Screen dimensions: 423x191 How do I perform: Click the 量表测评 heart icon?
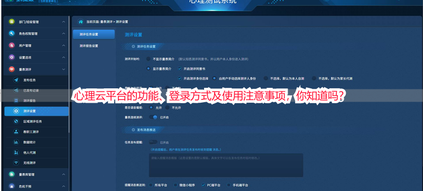[11, 69]
